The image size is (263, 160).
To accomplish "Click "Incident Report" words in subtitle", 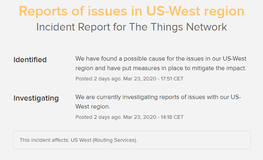I will 73,27.
